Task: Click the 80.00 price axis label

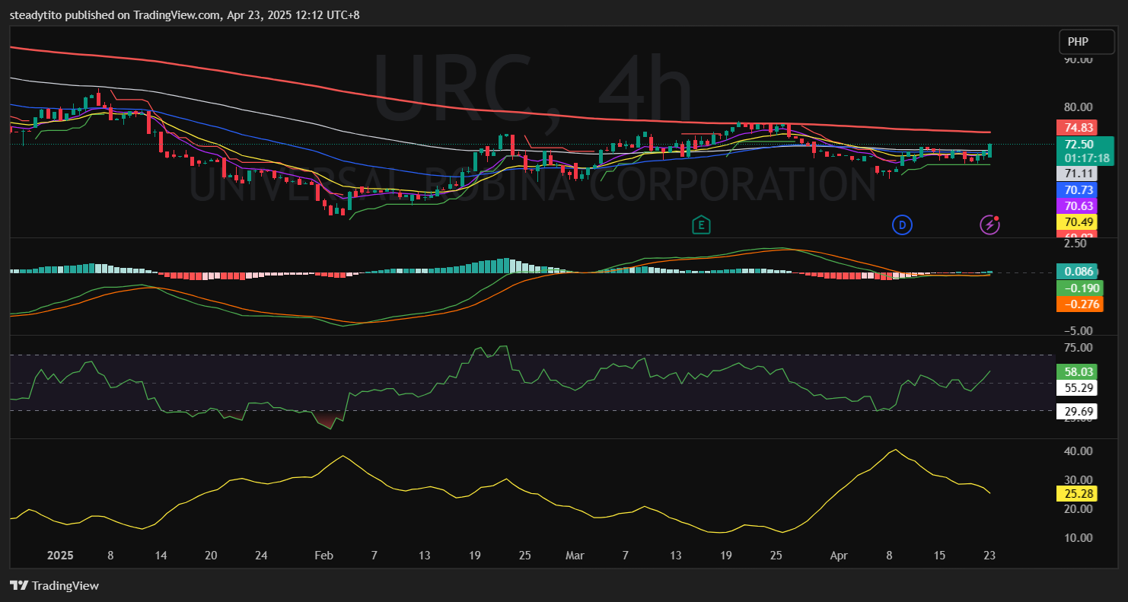Action: coord(1079,107)
